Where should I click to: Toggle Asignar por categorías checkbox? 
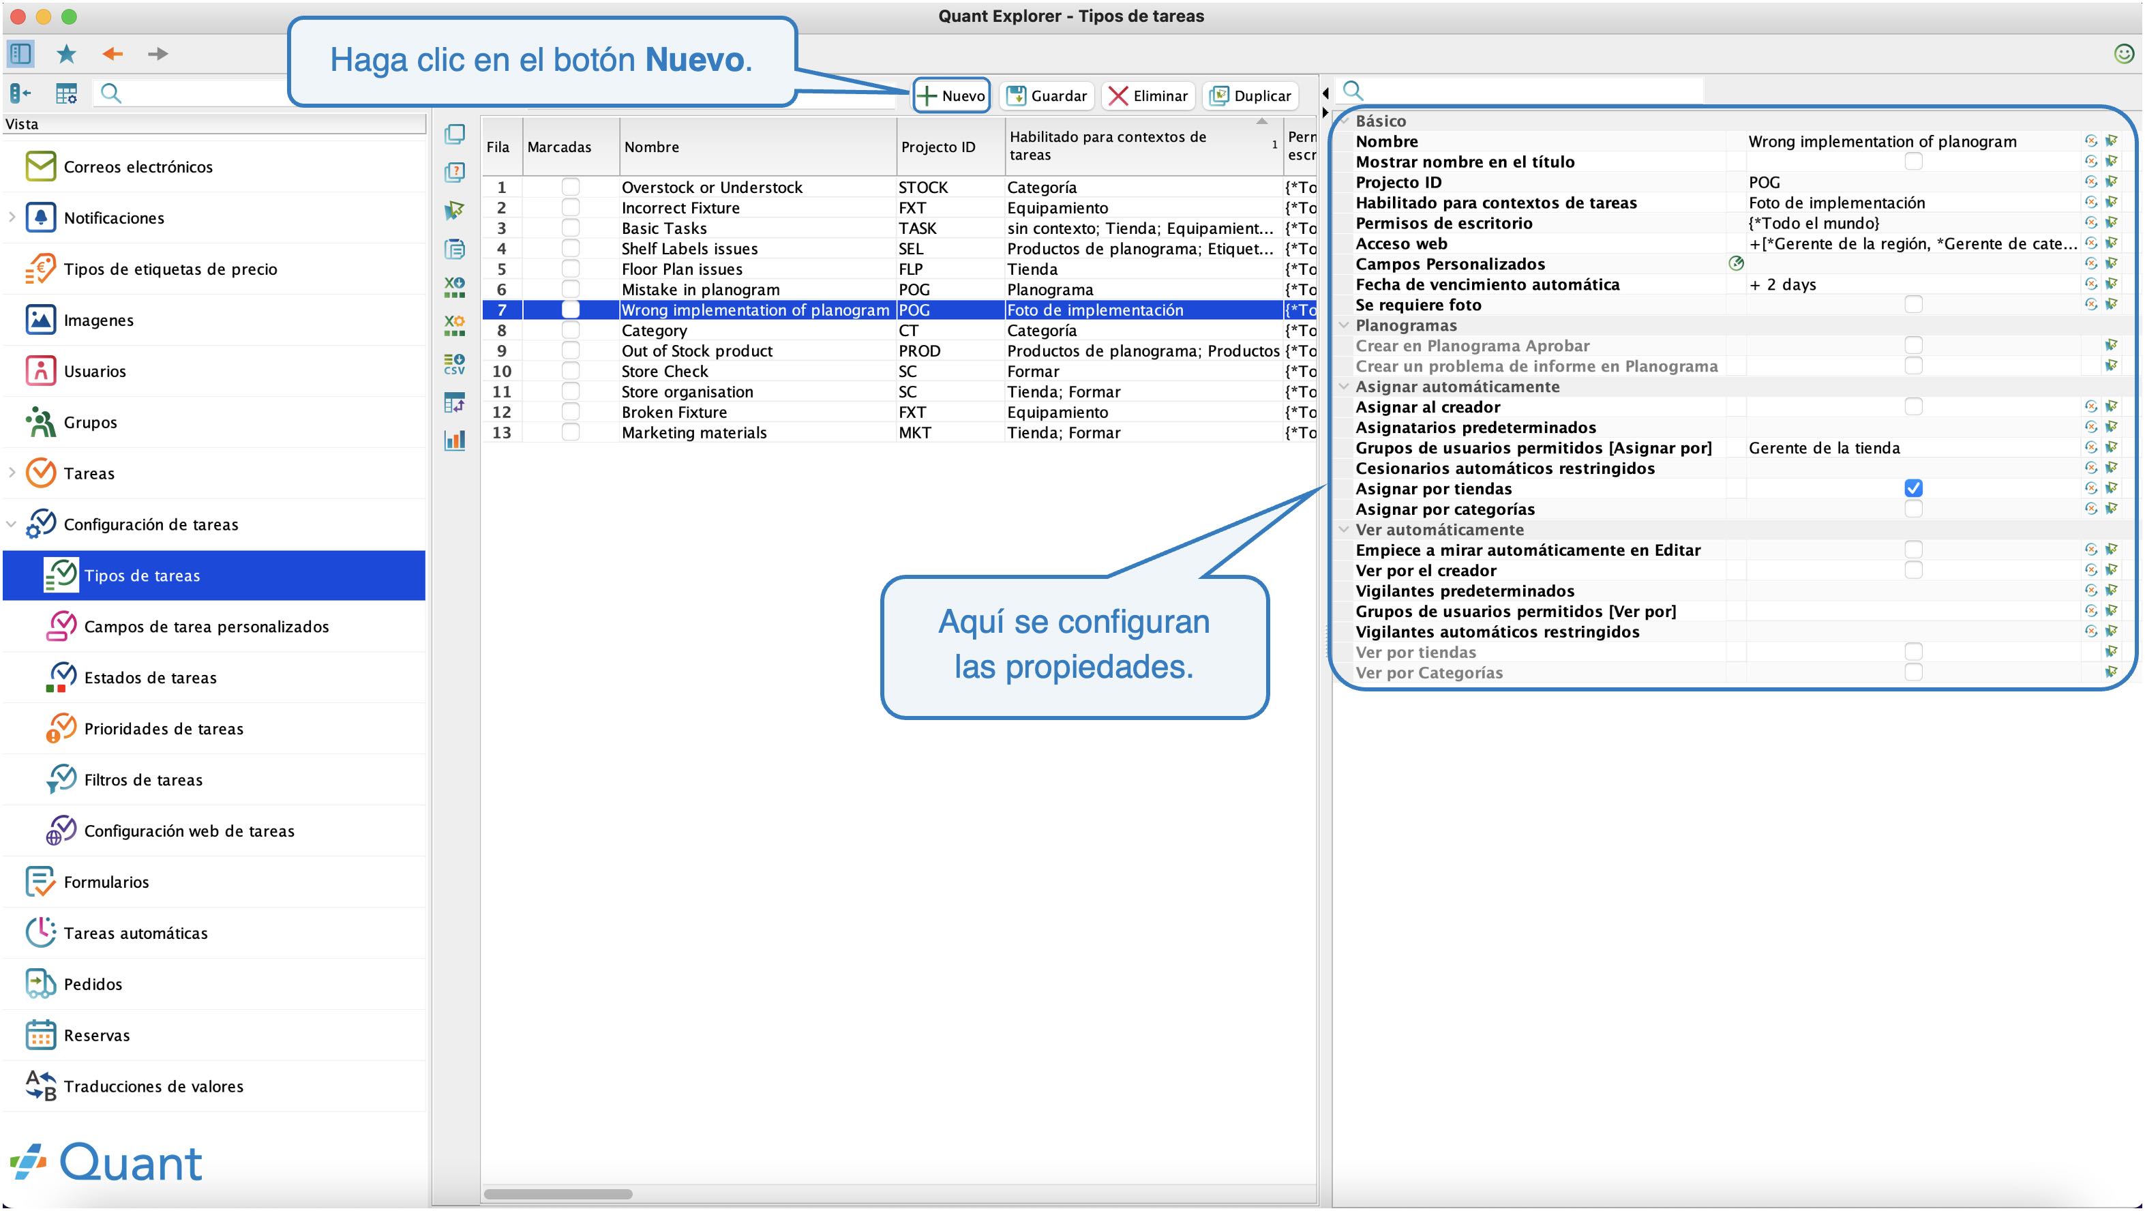point(1913,509)
